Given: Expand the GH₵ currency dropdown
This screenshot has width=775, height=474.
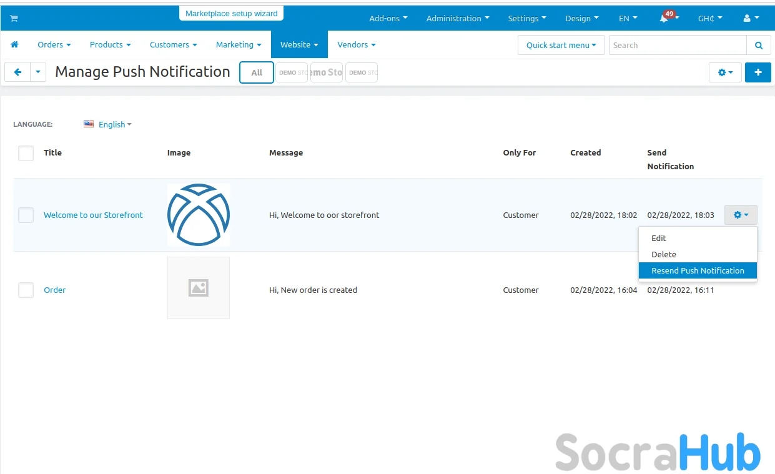Looking at the screenshot, I should [709, 19].
